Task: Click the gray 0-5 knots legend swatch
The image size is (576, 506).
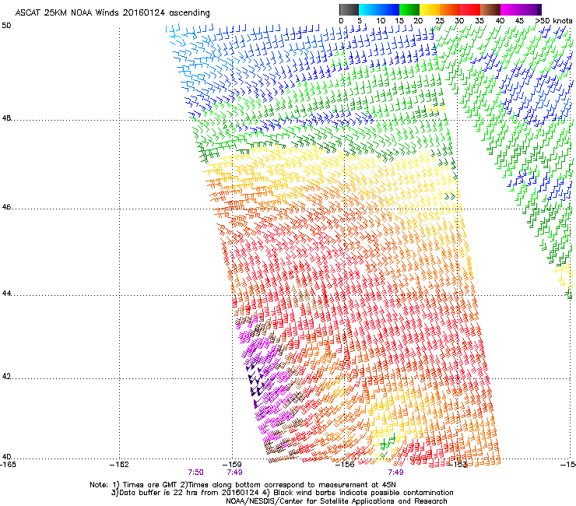Action: [349, 9]
